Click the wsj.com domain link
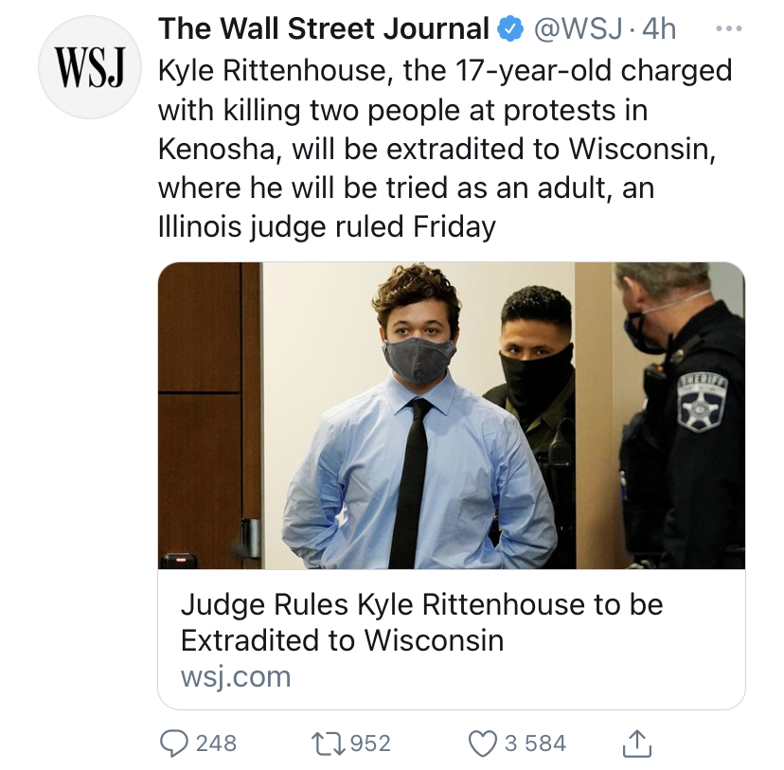 (236, 677)
